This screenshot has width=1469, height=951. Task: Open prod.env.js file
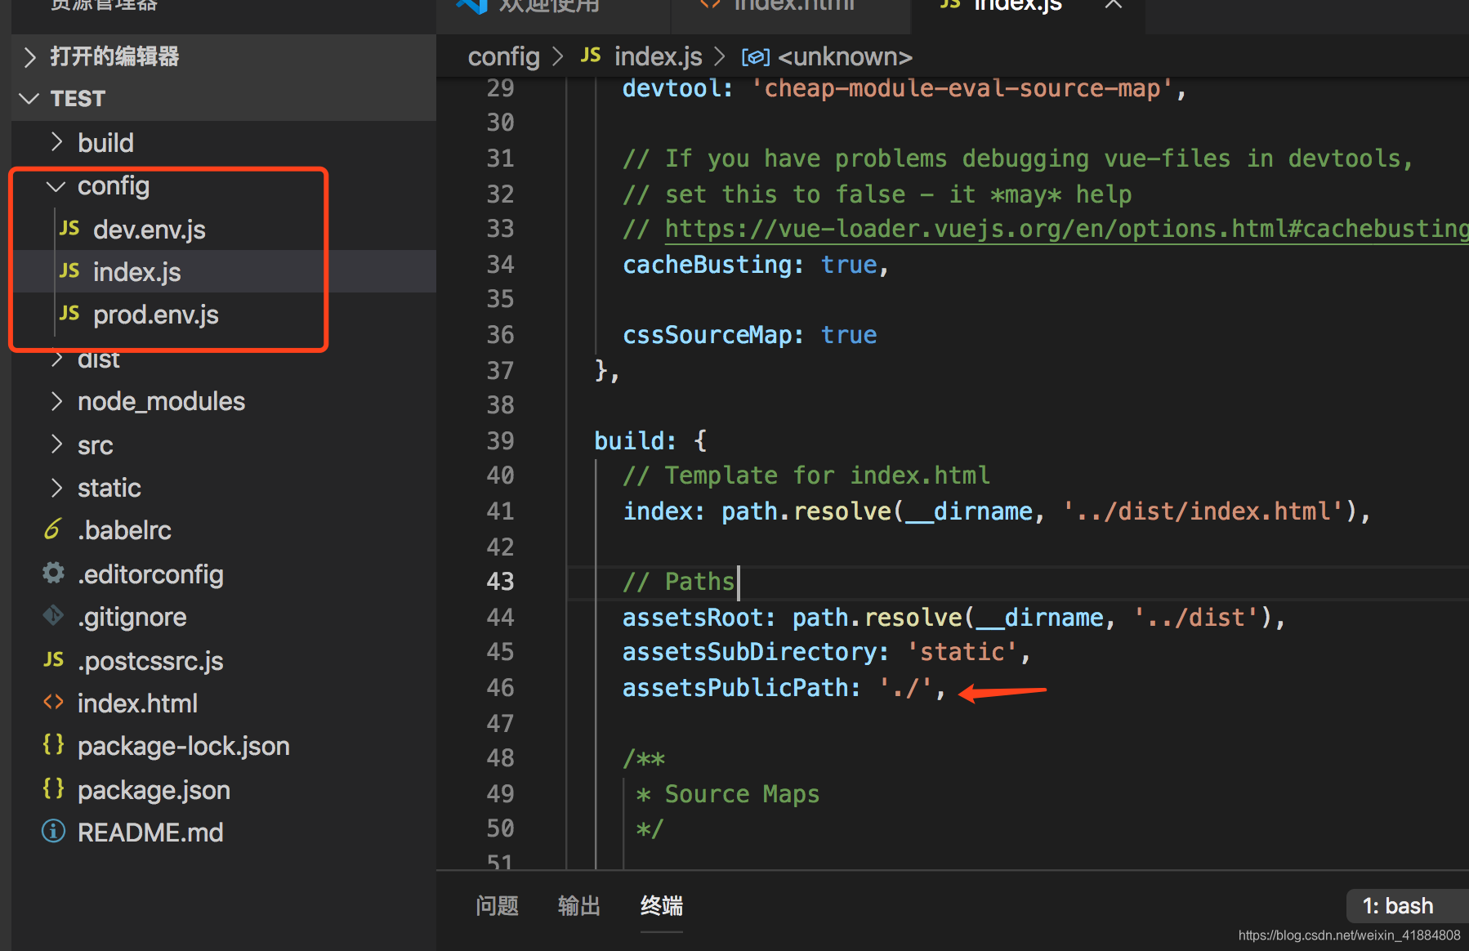[155, 315]
